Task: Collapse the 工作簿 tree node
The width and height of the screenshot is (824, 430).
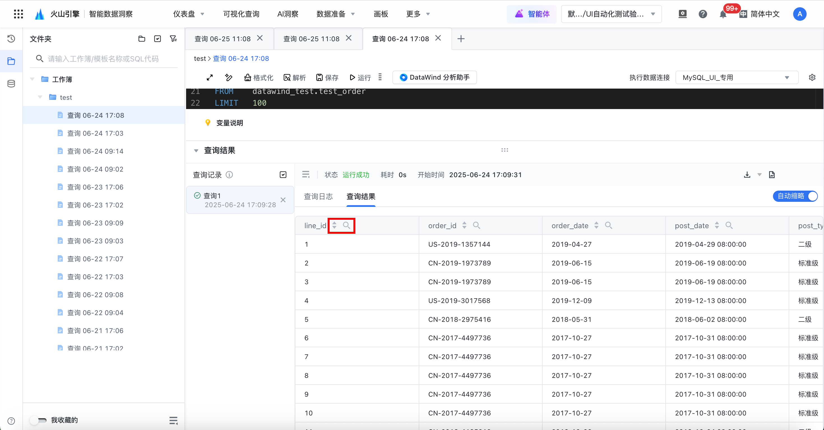Action: pos(32,79)
